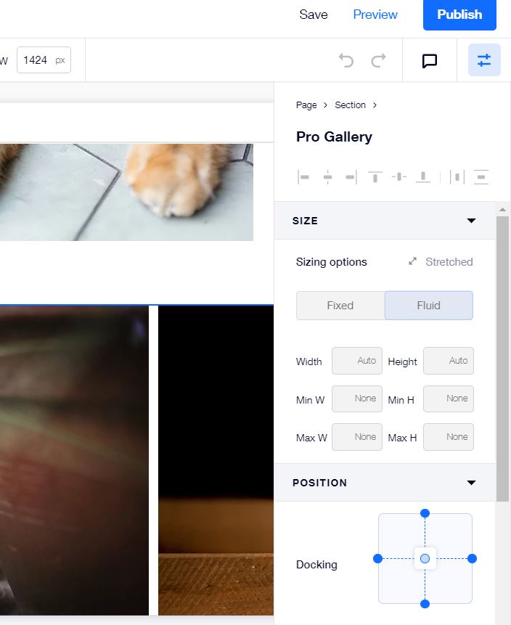Select the Fixed sizing option
Viewport: 511px width, 625px height.
[340, 306]
